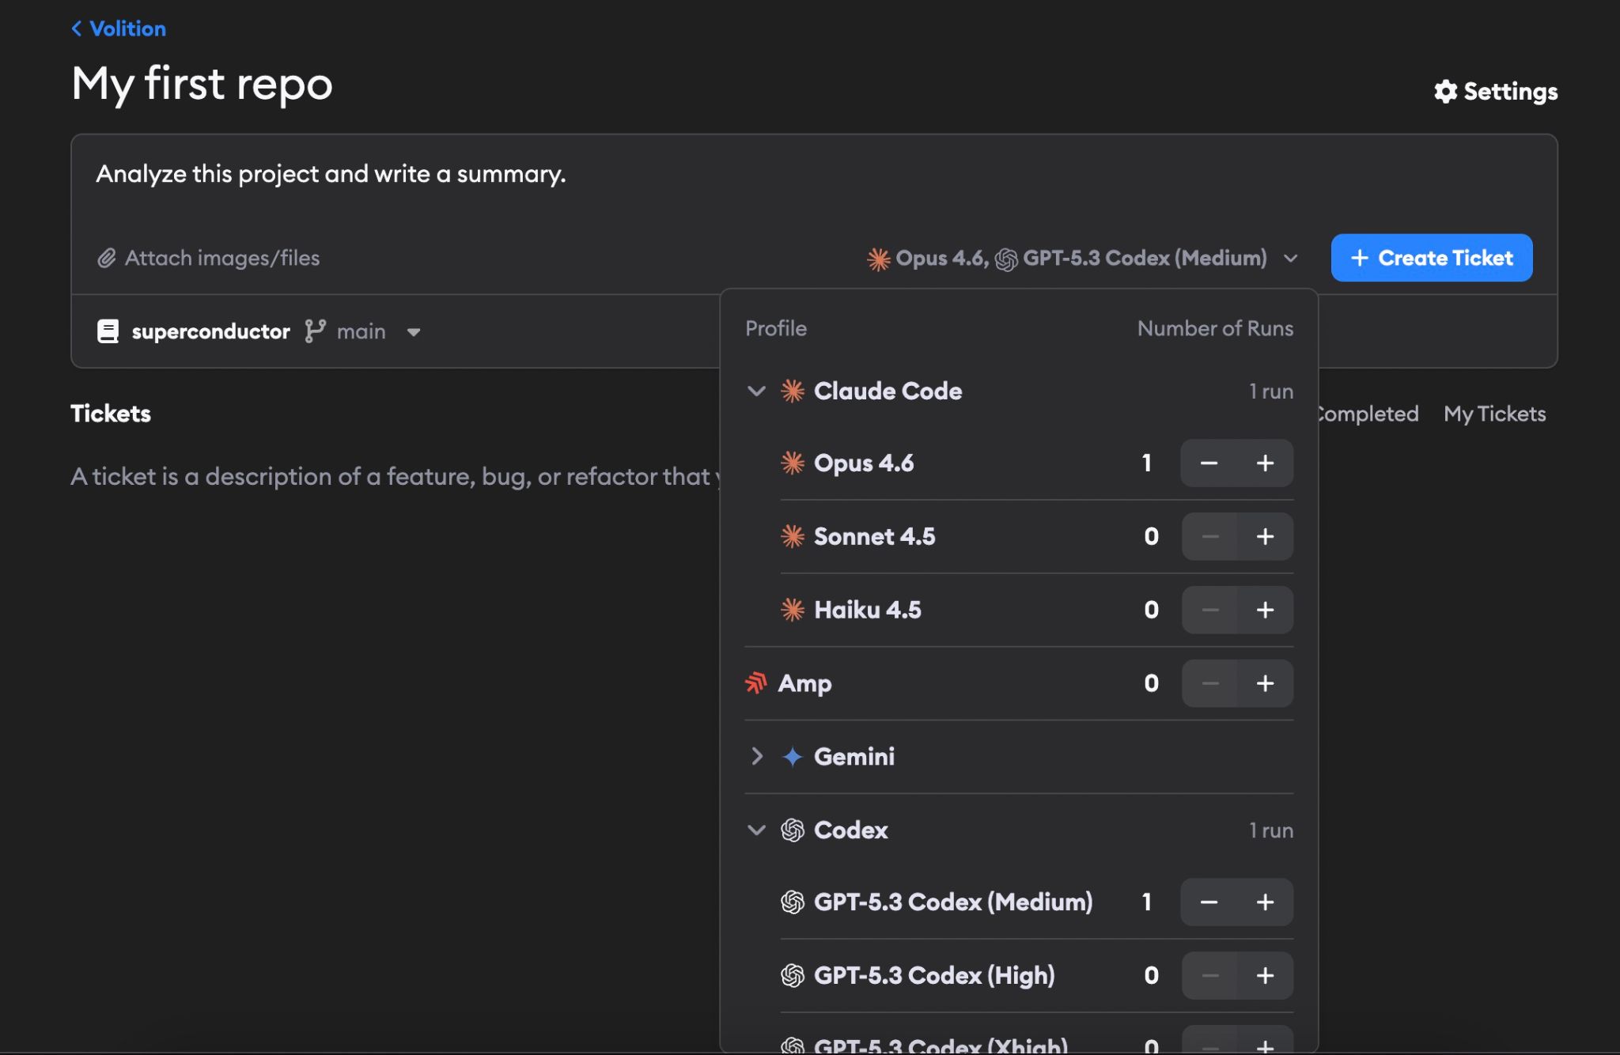
Task: Open the main branch dropdown
Action: 414,331
